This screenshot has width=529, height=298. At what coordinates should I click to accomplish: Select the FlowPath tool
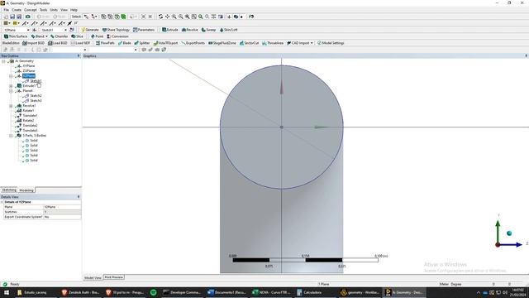pyautogui.click(x=105, y=43)
